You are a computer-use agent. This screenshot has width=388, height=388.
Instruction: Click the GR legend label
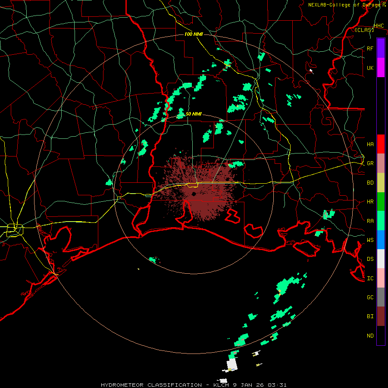tap(370, 163)
